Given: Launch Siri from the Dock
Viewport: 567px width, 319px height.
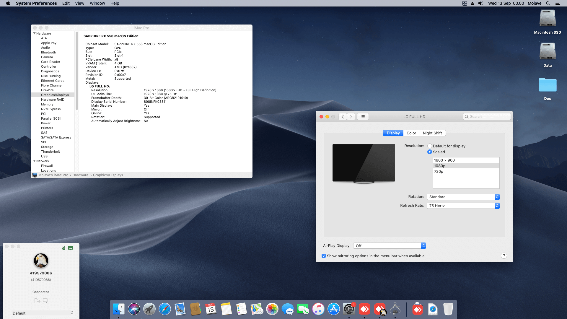Looking at the screenshot, I should (134, 309).
